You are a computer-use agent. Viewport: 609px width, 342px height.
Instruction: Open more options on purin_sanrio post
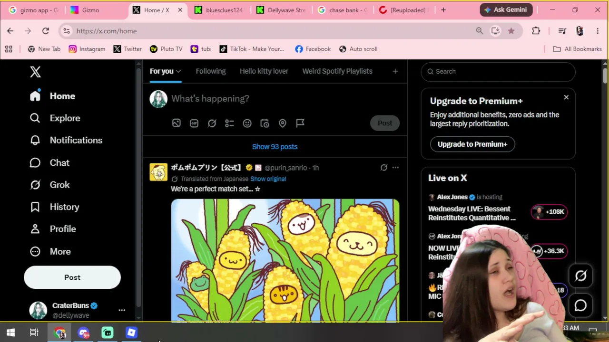[x=395, y=168]
